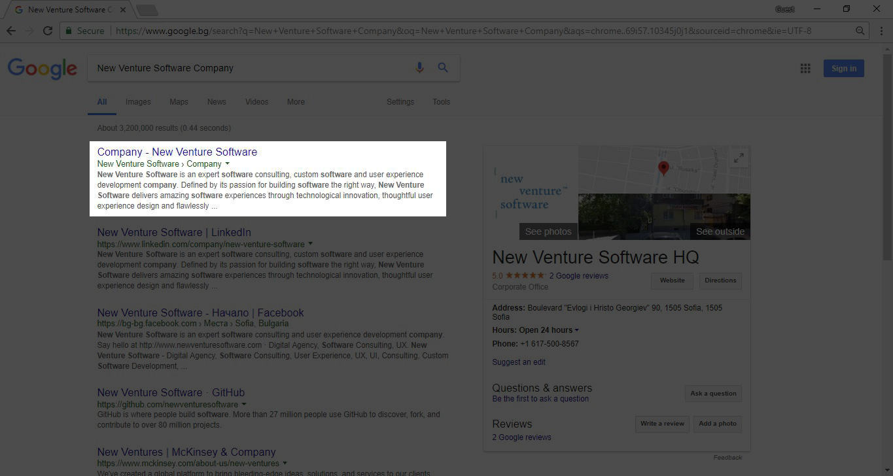Expand dropdown arrow beside McKinsey URL
This screenshot has height=476, width=893.
click(285, 463)
